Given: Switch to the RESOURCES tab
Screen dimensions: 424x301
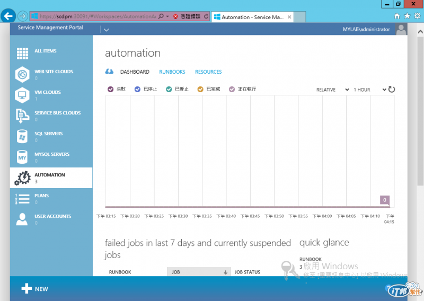Looking at the screenshot, I should pos(208,72).
